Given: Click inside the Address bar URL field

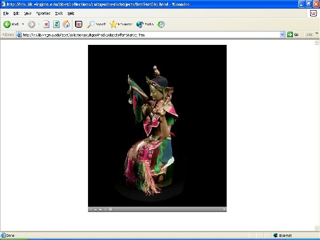Looking at the screenshot, I should click(151, 35).
